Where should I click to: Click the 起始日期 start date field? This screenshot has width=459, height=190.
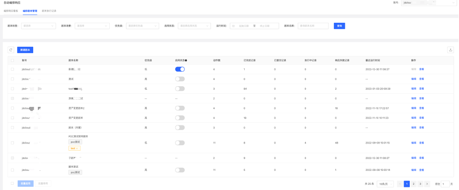pos(244,26)
